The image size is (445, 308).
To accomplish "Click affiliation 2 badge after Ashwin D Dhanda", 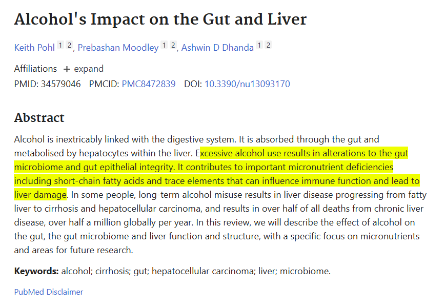I will (x=268, y=46).
